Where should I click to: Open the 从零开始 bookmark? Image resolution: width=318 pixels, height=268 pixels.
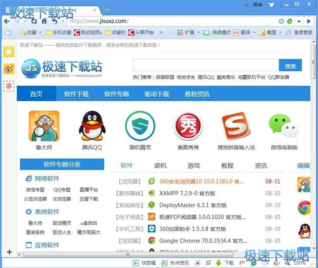coord(141,33)
